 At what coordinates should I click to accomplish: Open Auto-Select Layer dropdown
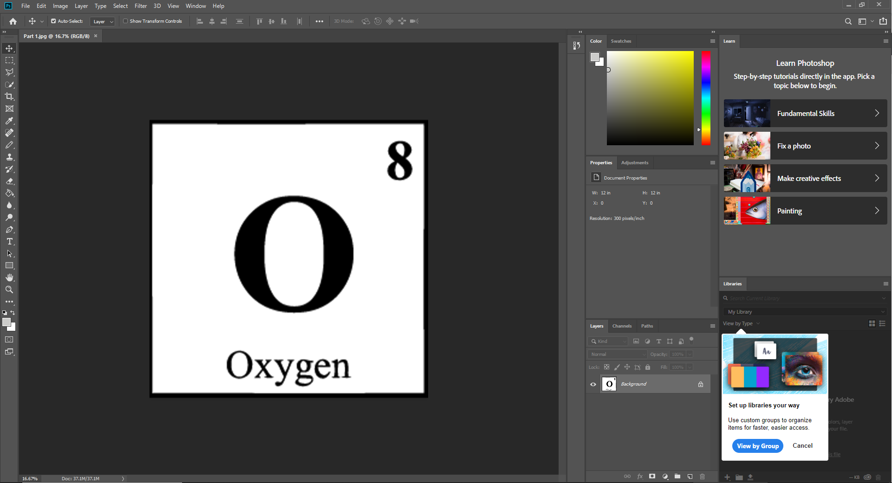[102, 21]
